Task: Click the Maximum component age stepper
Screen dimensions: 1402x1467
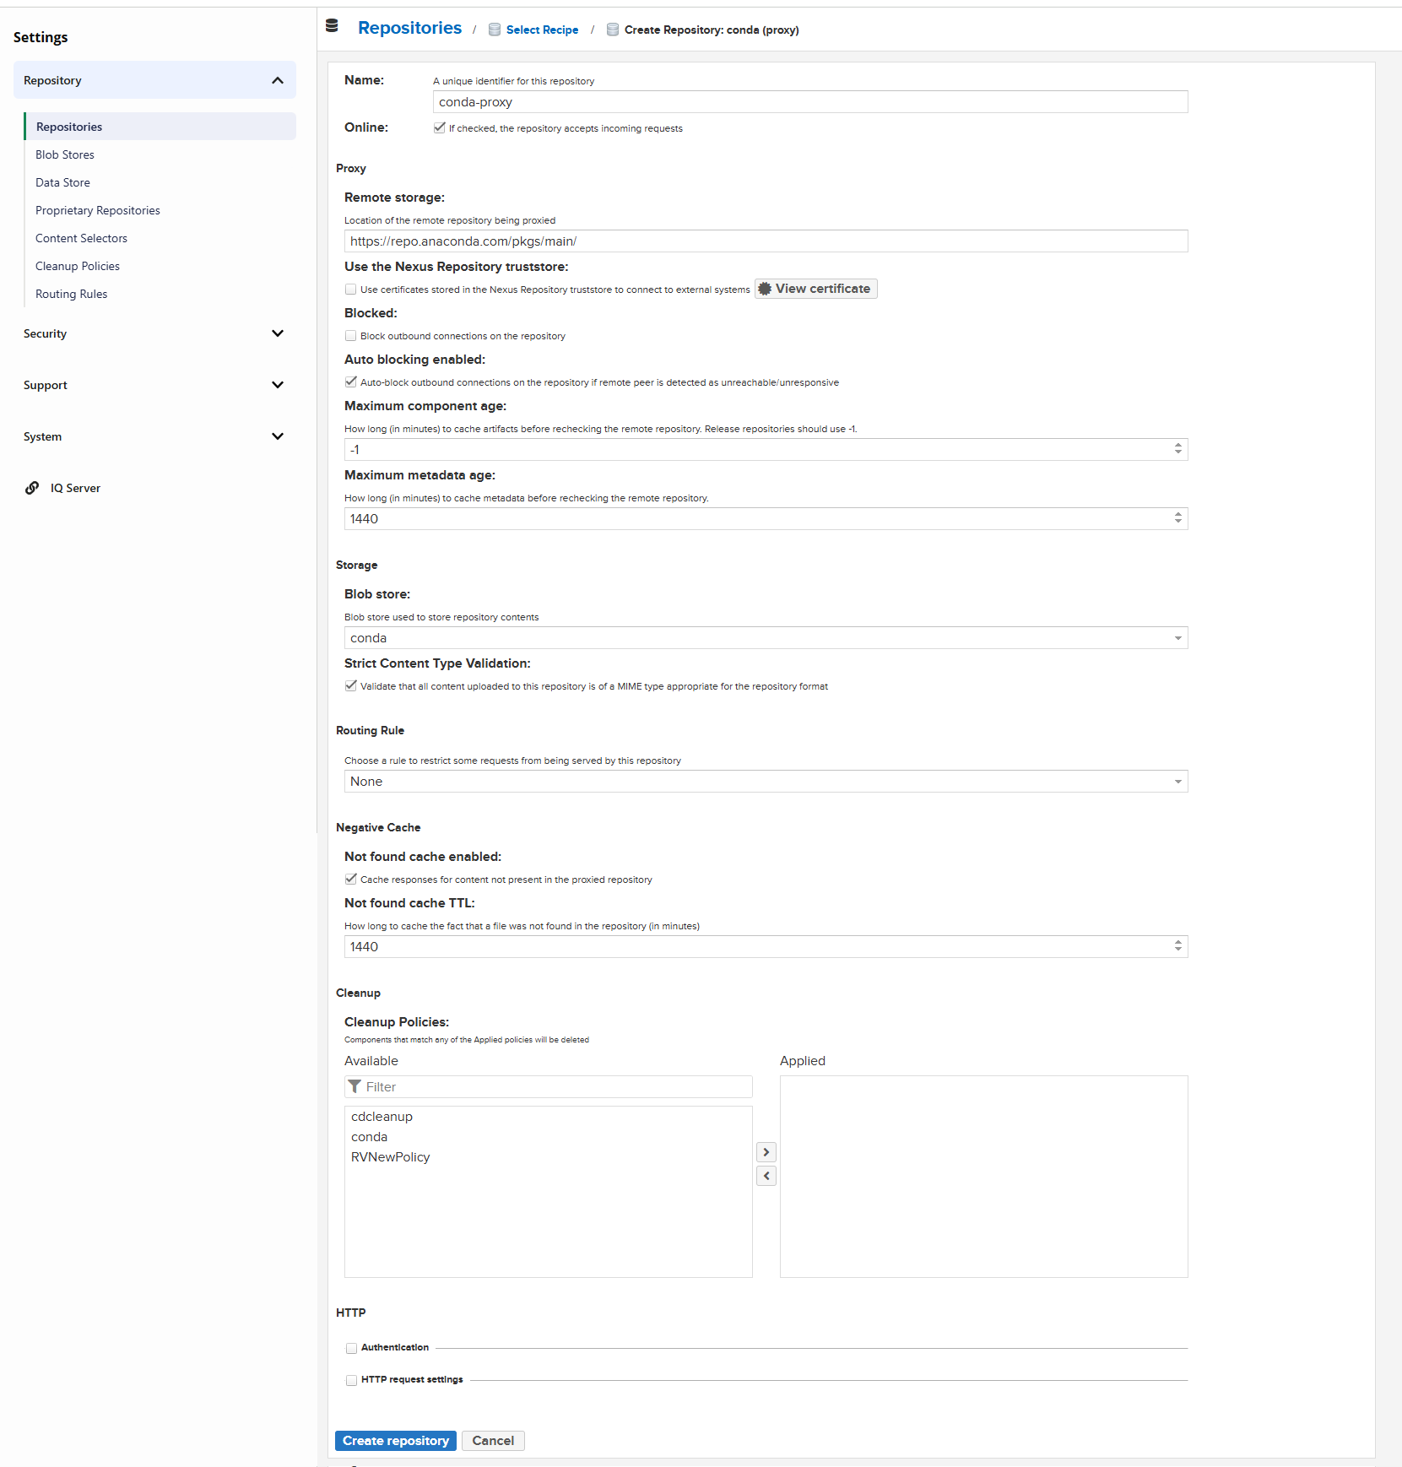Action: coord(1178,449)
